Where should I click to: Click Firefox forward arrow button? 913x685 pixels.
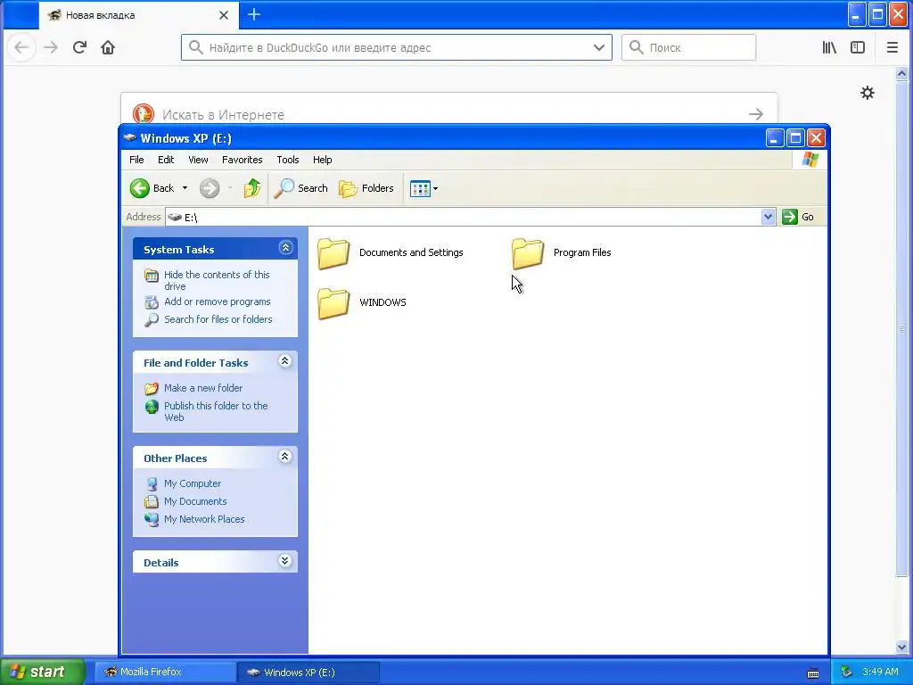51,47
